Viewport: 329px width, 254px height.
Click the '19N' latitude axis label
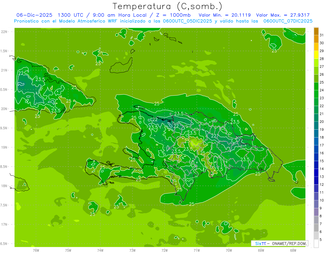(x=4, y=147)
